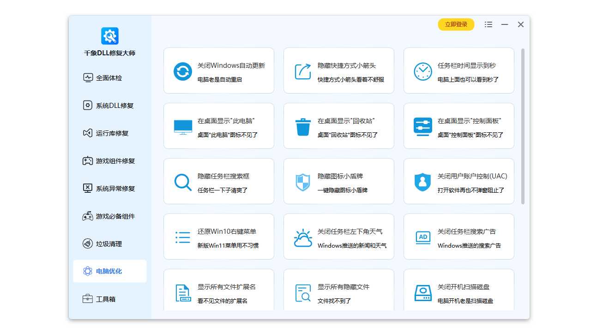The width and height of the screenshot is (591, 332).
Task: Click the 立即登录 login button
Action: tap(456, 24)
